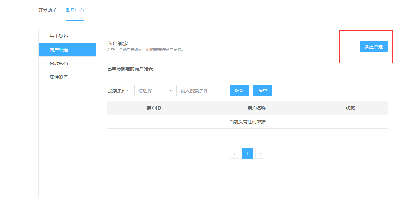
Task: Click the chevron arrow in 请选择 box
Action: [171, 91]
